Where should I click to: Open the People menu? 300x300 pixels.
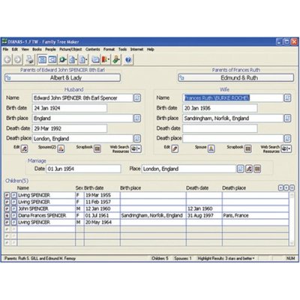pyautogui.click(x=50, y=49)
